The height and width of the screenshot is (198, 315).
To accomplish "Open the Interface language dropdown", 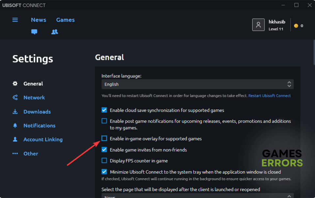I will [197, 84].
